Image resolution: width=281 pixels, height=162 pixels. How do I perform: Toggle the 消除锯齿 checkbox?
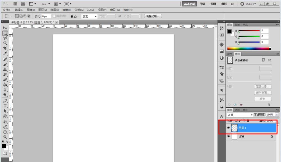[54, 16]
